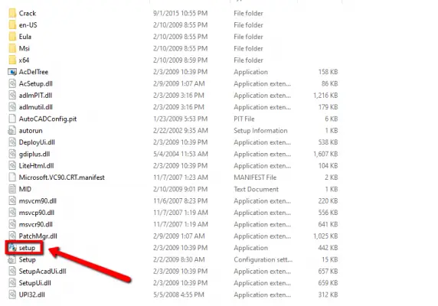
Task: Click the setup application icon in red box
Action: pos(12,247)
